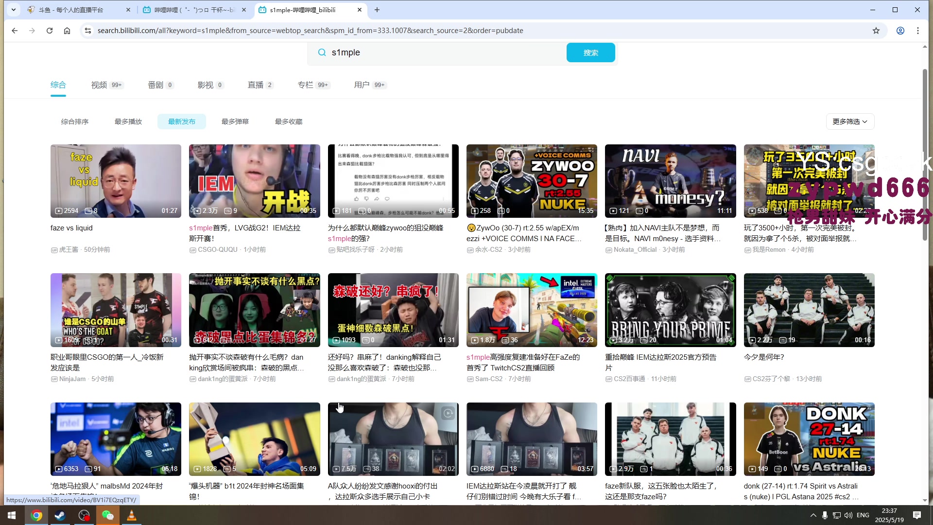This screenshot has height=525, width=933.
Task: Open uploader 虎王酱 profile
Action: coord(69,250)
